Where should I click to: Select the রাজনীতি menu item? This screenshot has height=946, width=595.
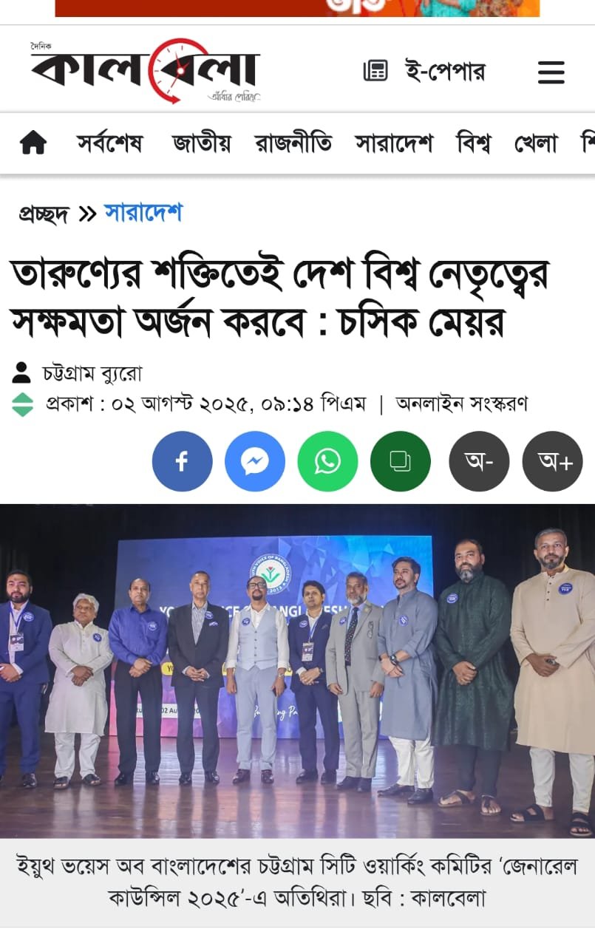pyautogui.click(x=293, y=142)
